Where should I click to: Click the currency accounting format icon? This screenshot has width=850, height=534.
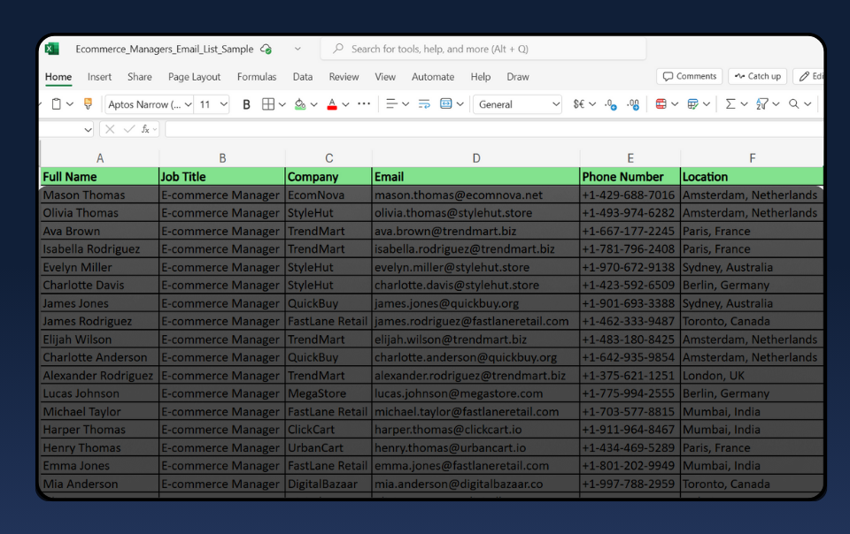click(579, 103)
